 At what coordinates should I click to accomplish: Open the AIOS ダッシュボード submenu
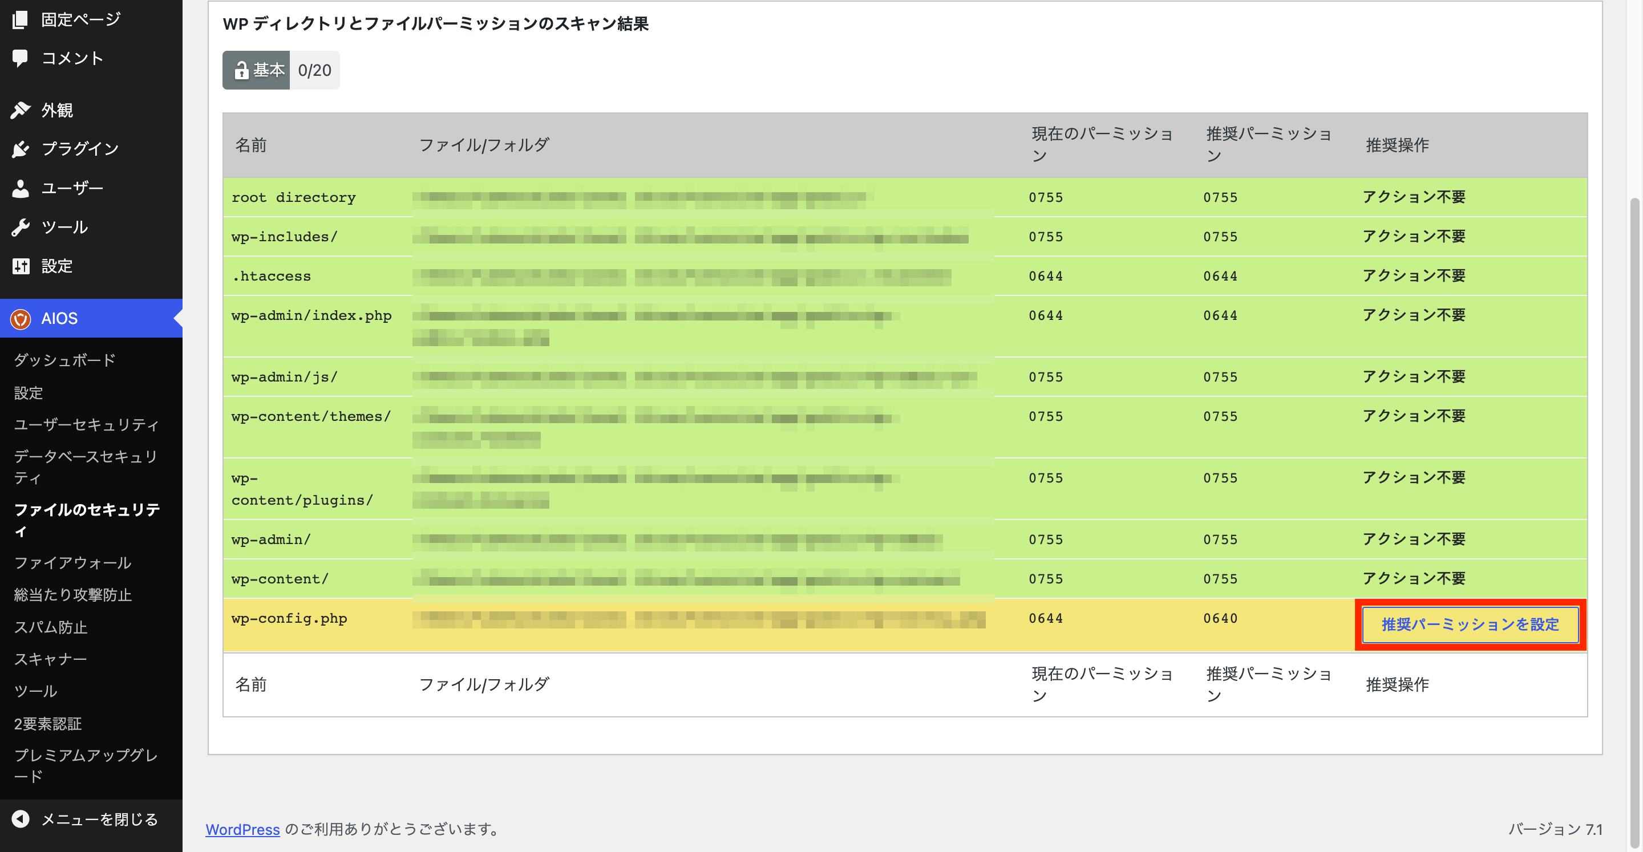64,360
